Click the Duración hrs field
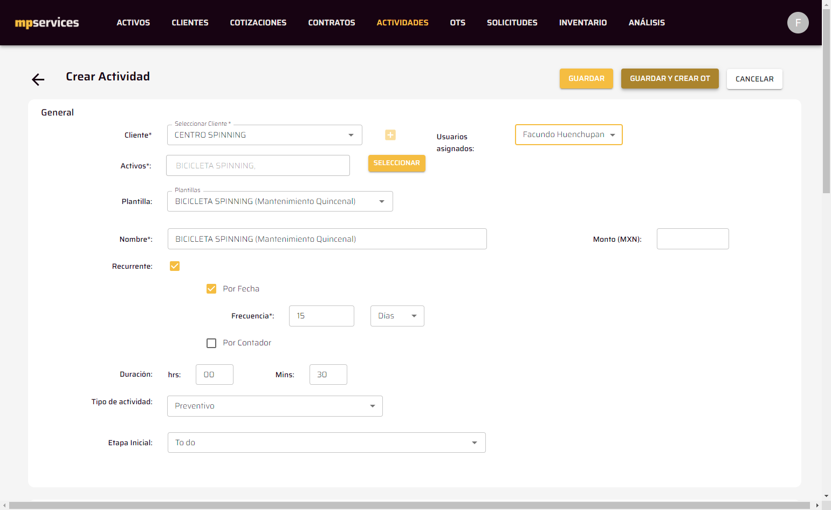 pos(215,375)
